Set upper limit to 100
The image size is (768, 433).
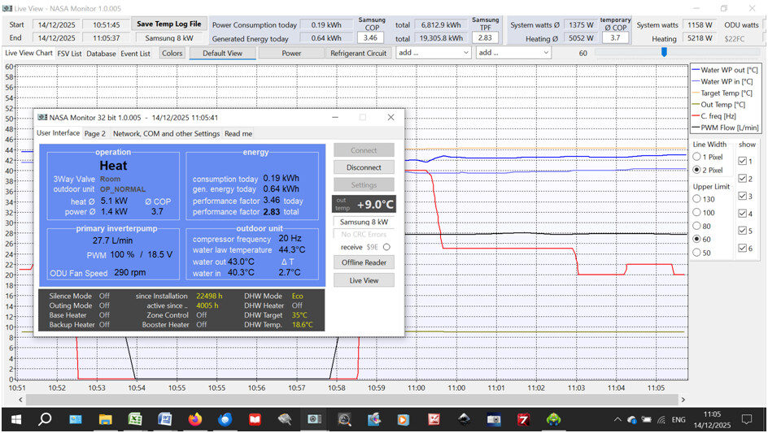click(x=696, y=212)
